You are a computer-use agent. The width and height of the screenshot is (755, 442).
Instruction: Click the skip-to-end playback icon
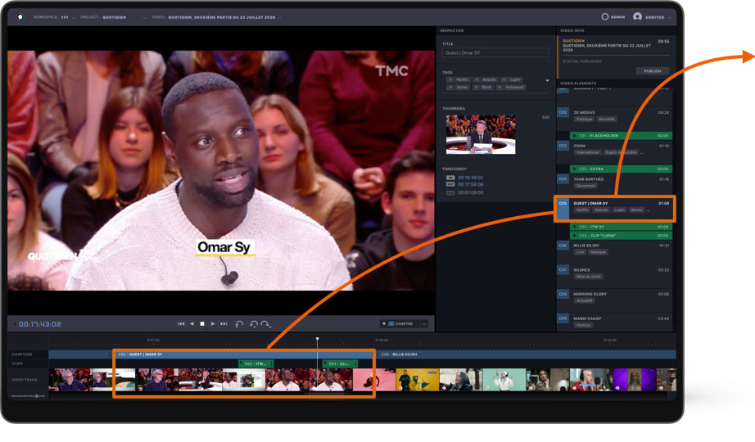(224, 324)
